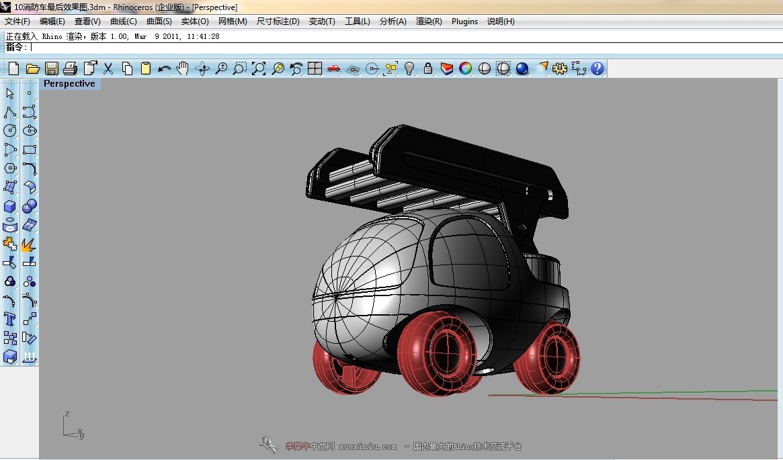This screenshot has width=783, height=460.
Task: Save the model with the floppy disk icon
Action: pyautogui.click(x=52, y=68)
